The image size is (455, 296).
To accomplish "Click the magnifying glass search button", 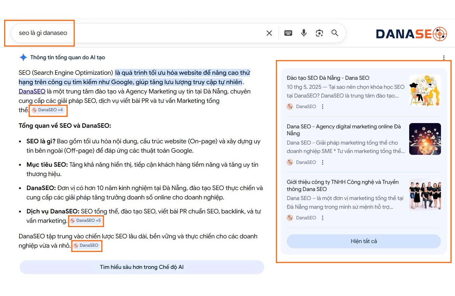I will point(335,33).
